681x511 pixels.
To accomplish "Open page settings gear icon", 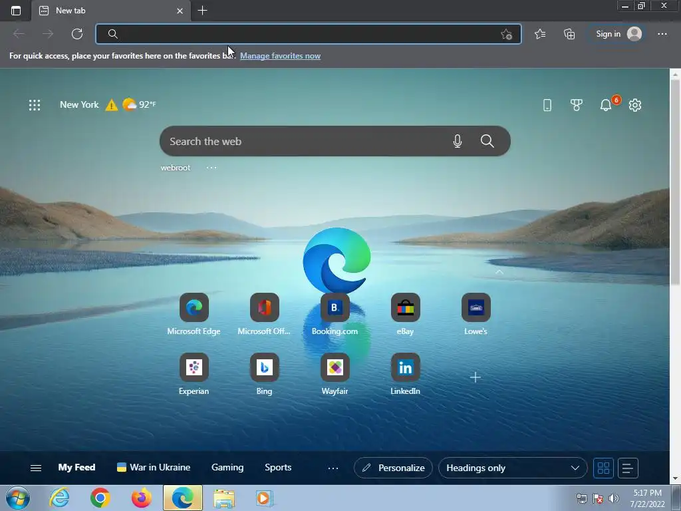I will pyautogui.click(x=635, y=104).
